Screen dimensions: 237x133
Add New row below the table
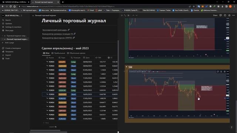click(x=46, y=123)
